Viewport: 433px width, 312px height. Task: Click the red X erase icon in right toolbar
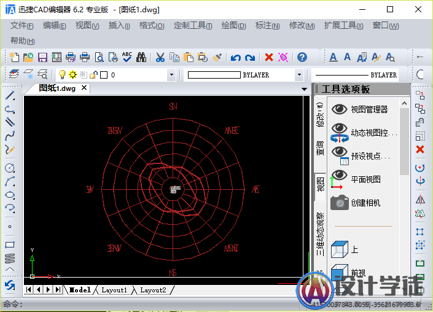click(420, 149)
